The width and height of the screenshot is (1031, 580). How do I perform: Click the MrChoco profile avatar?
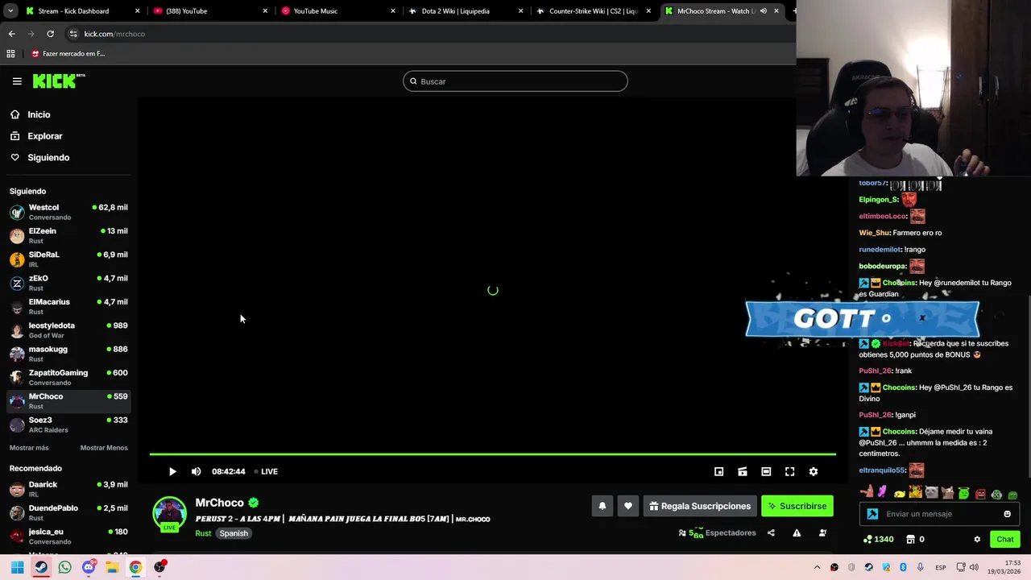(x=169, y=514)
